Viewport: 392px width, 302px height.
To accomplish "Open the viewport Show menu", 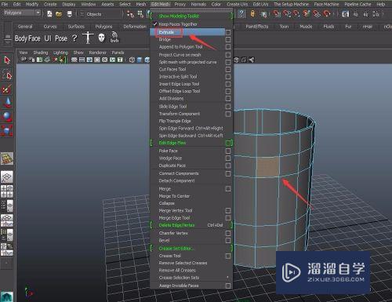I will point(78,53).
